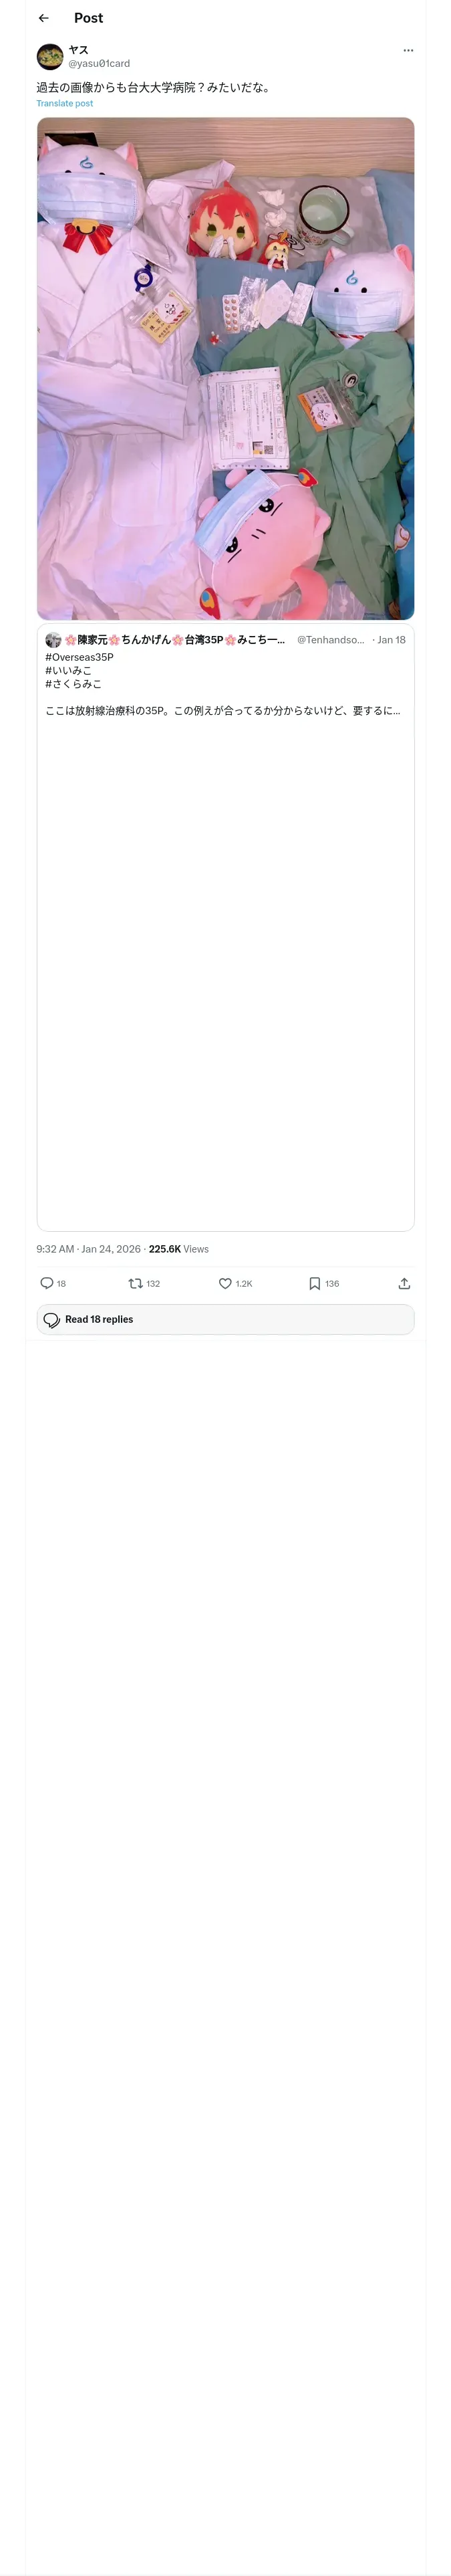
Task: Click #さくらみこ hashtag
Action: 73,684
